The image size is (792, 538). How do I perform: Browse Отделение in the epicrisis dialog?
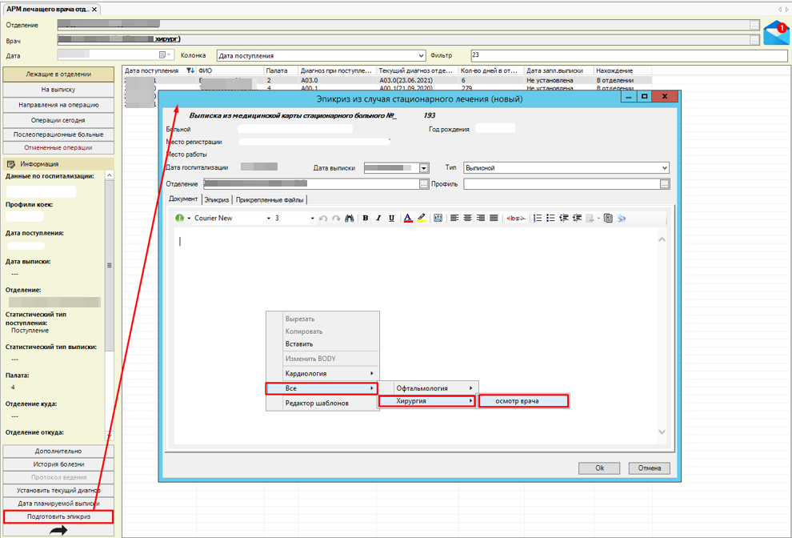point(424,184)
